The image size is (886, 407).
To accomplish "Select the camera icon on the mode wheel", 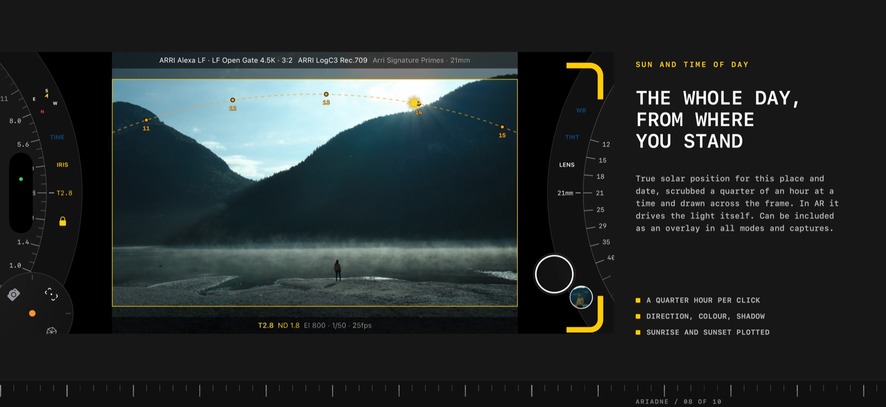I will [x=14, y=294].
